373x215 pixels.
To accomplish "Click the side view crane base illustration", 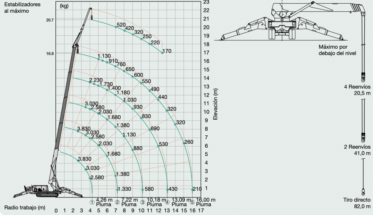I will (48, 191).
